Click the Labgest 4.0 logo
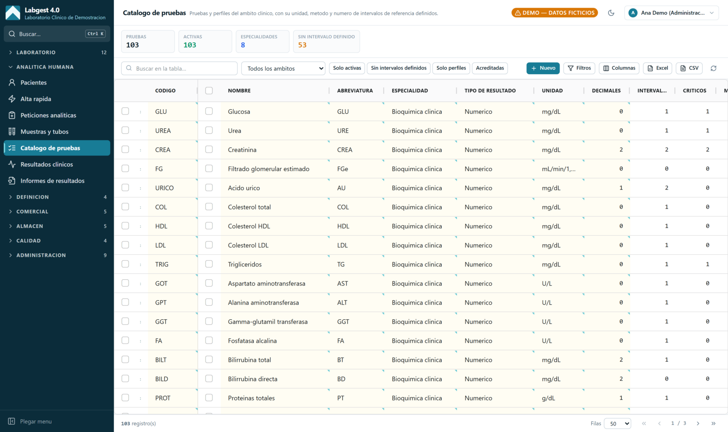 point(13,13)
